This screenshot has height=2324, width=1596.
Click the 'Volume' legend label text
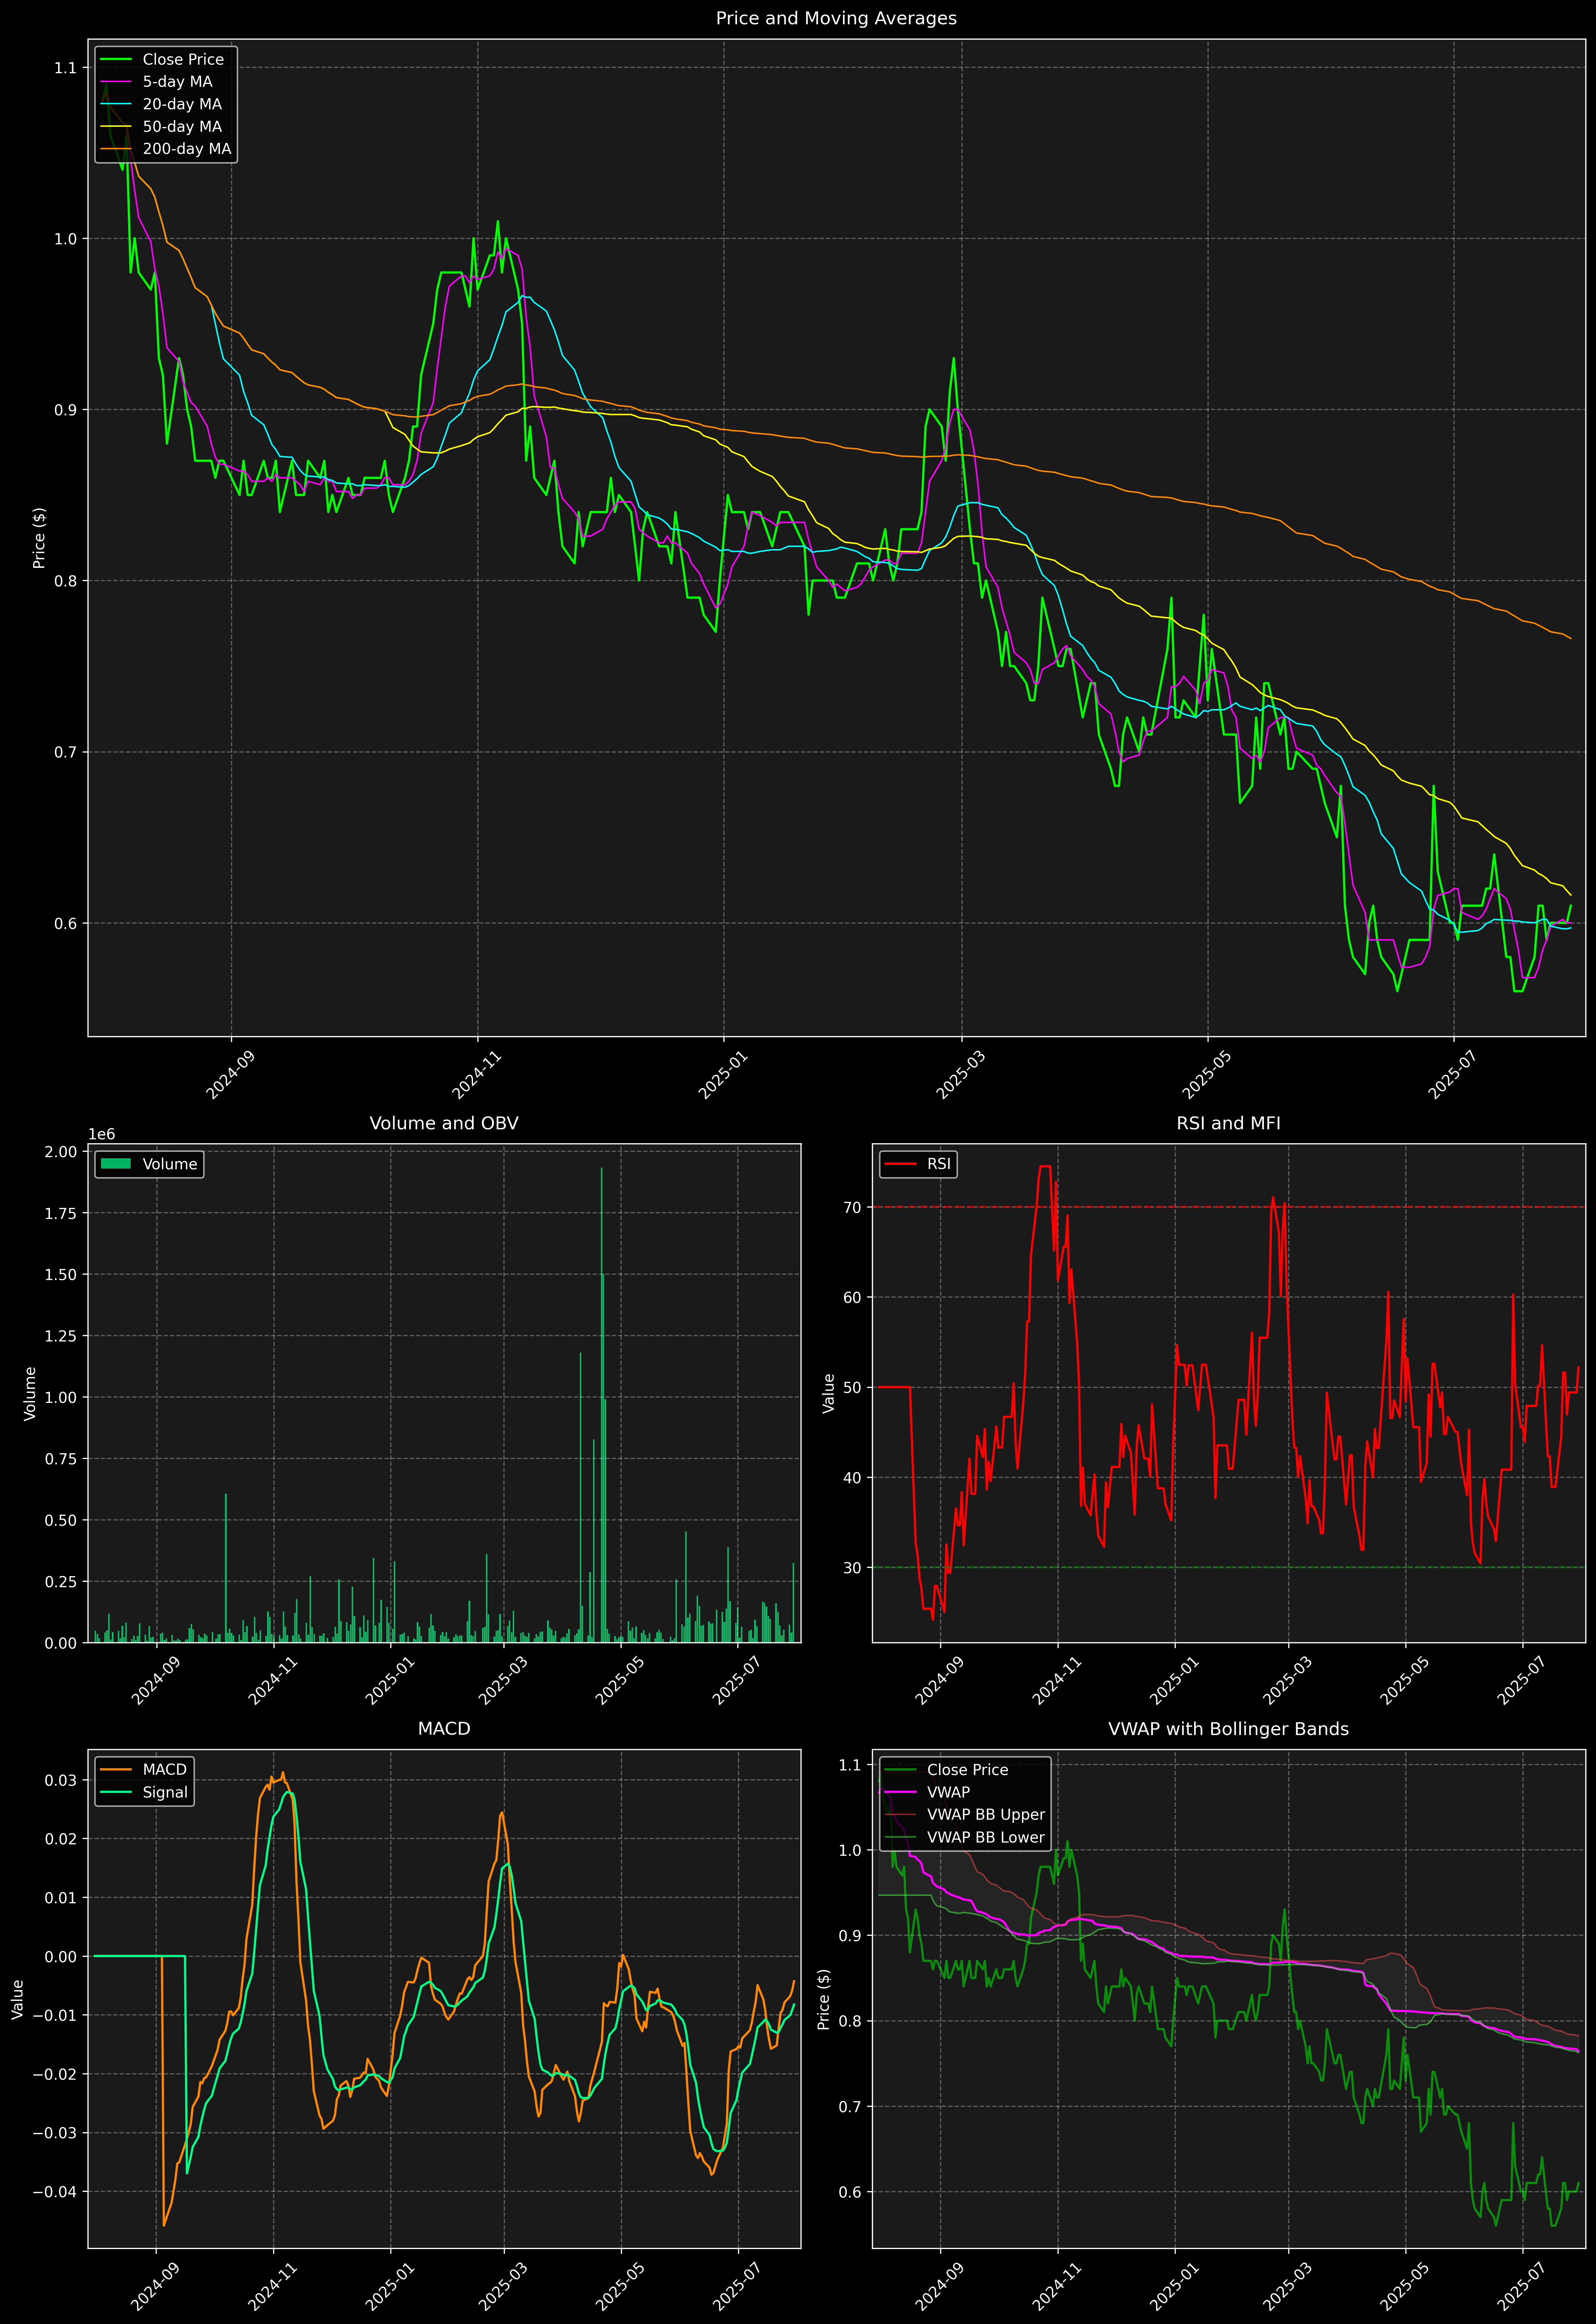click(170, 1164)
